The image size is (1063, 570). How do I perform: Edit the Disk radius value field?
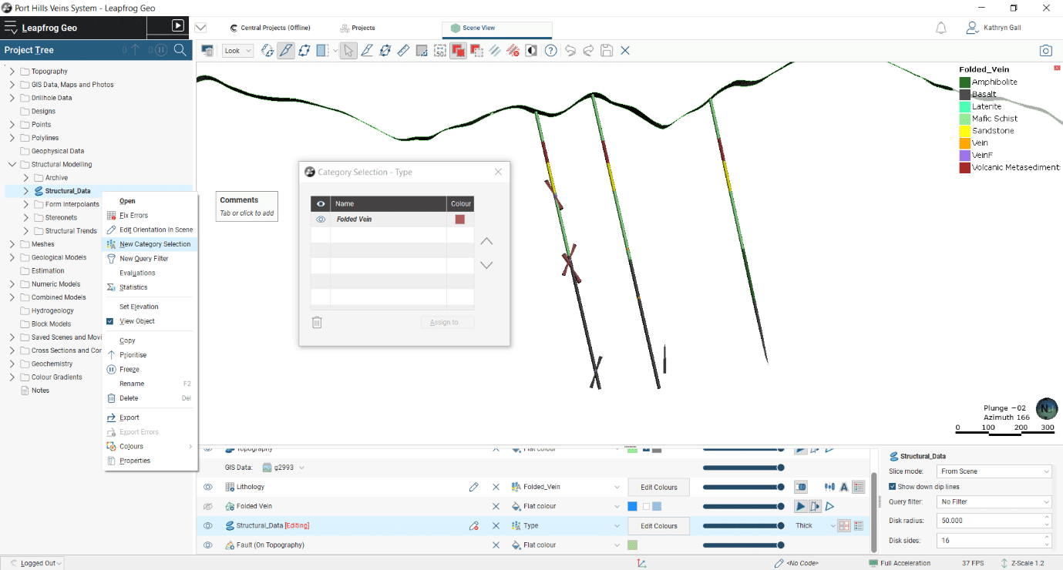pyautogui.click(x=990, y=520)
